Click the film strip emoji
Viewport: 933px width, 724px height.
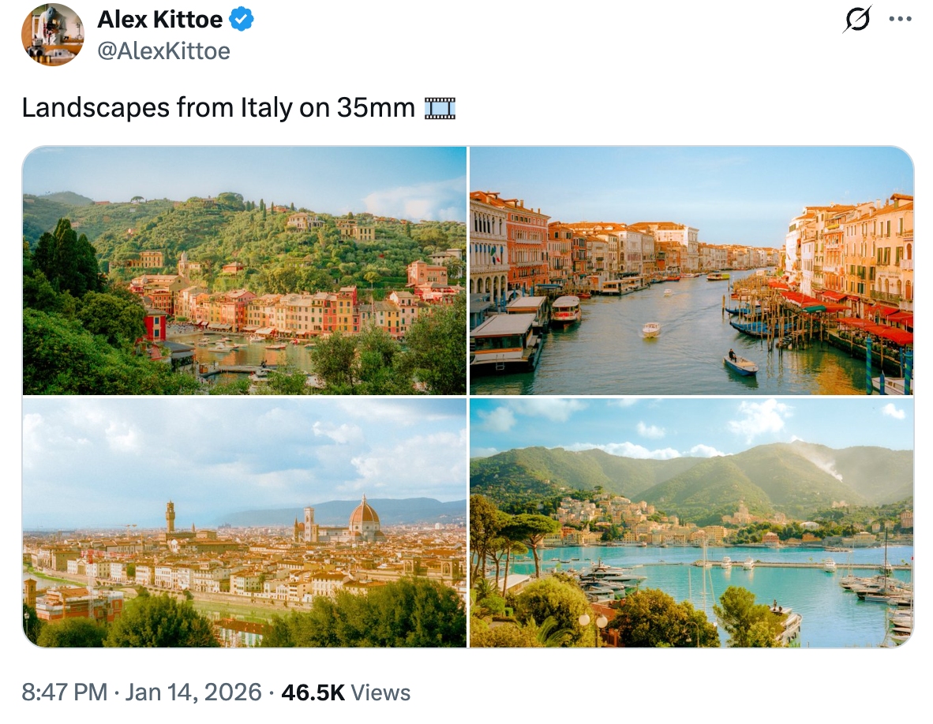click(440, 107)
